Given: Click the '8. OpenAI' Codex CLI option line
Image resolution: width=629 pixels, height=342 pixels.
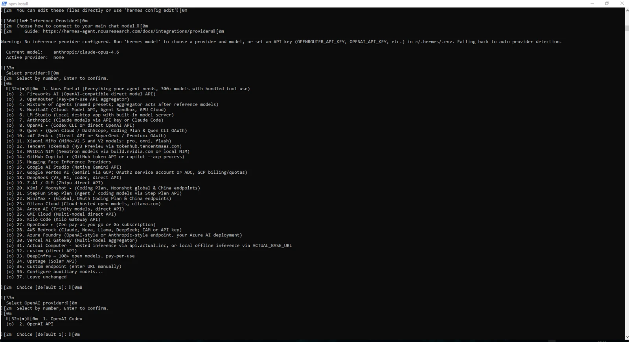Looking at the screenshot, I should point(70,125).
